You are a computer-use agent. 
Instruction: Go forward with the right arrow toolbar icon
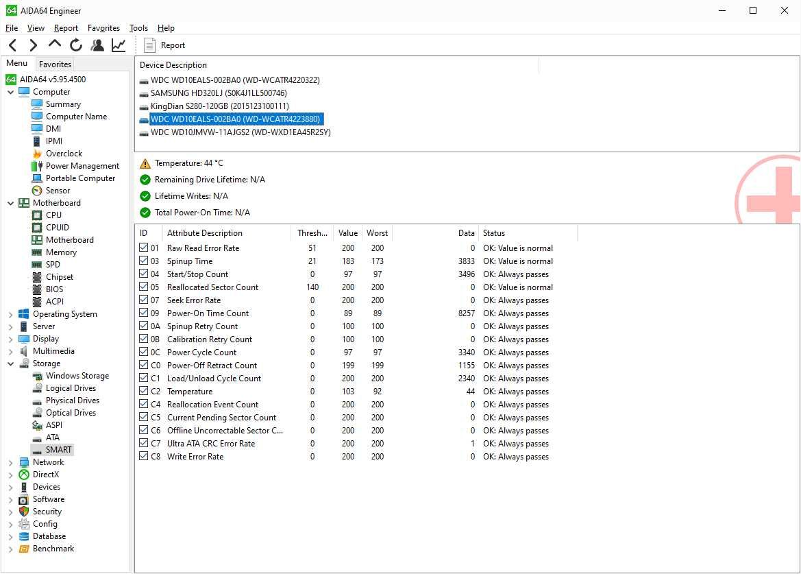click(33, 45)
